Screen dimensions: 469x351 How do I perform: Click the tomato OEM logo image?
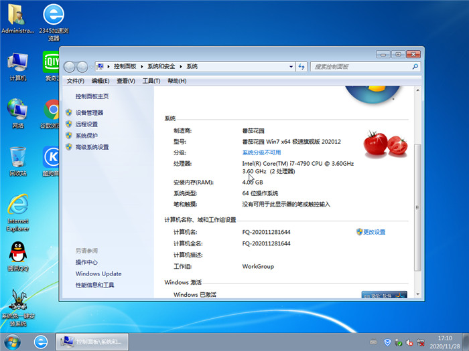click(385, 144)
